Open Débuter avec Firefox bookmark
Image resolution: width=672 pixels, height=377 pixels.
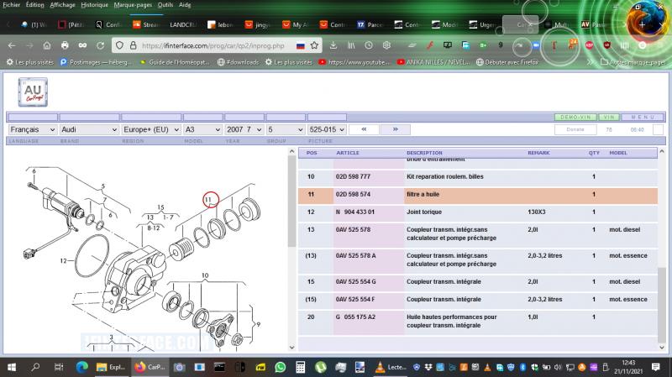click(507, 62)
